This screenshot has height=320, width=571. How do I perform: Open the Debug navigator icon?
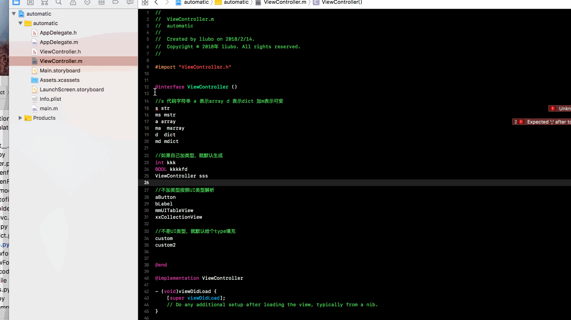tap(102, 2)
